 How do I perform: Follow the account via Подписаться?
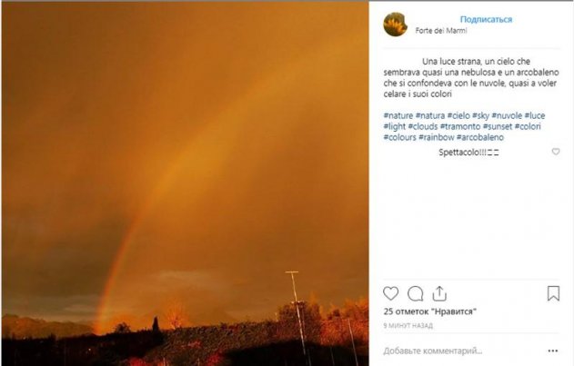[486, 19]
